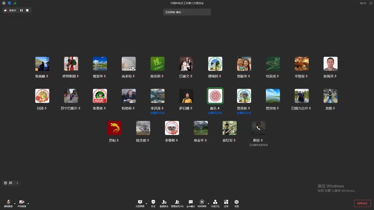Click the End Recording (结束录制) button
Screen dimensions: 374x210
[x=202, y=202]
